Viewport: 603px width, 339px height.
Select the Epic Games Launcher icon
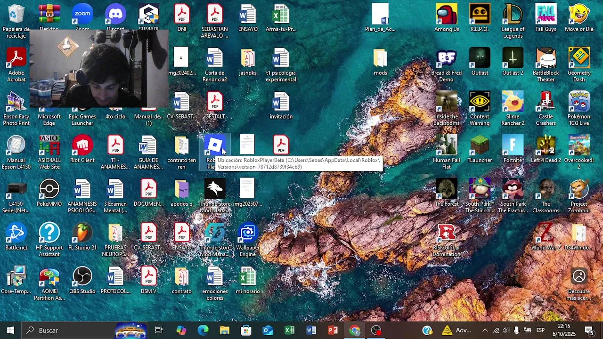(82, 117)
